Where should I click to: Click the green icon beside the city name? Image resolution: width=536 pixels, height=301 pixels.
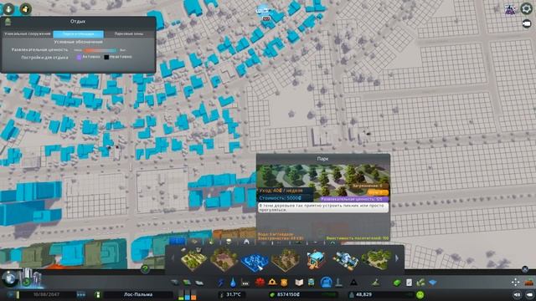(x=97, y=294)
